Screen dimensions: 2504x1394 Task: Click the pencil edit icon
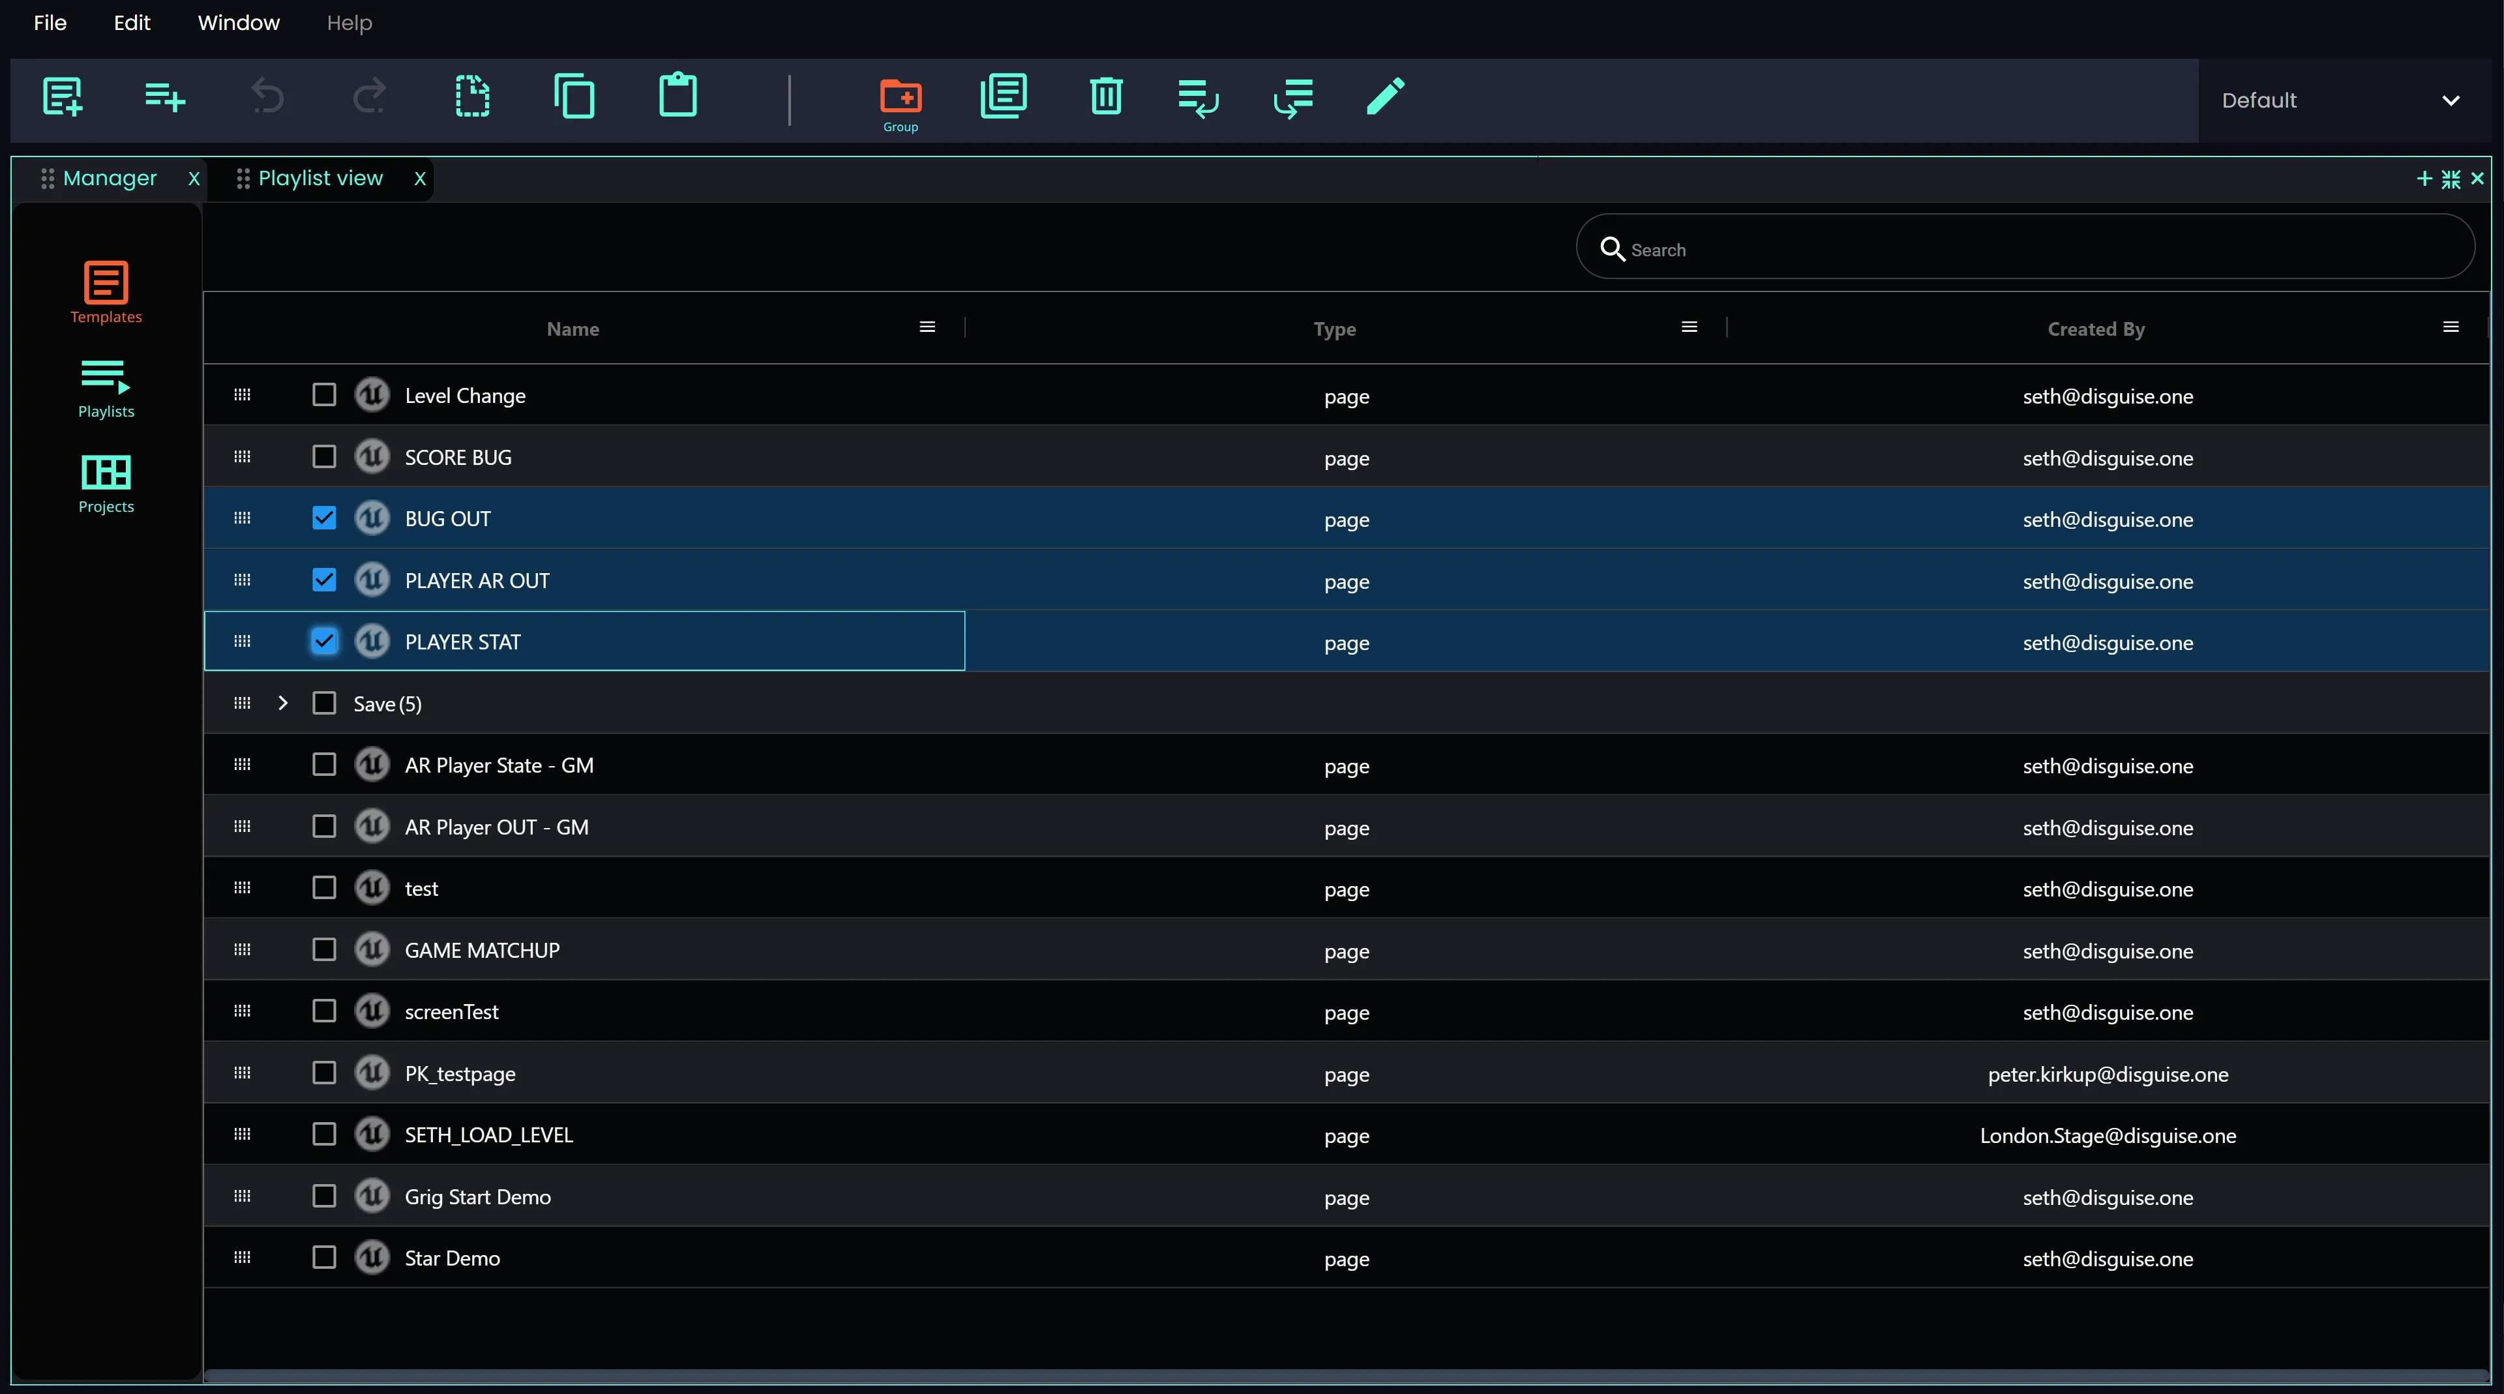(1385, 96)
